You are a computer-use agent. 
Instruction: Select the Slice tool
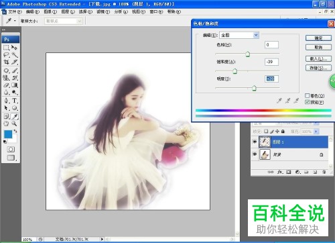(14, 62)
